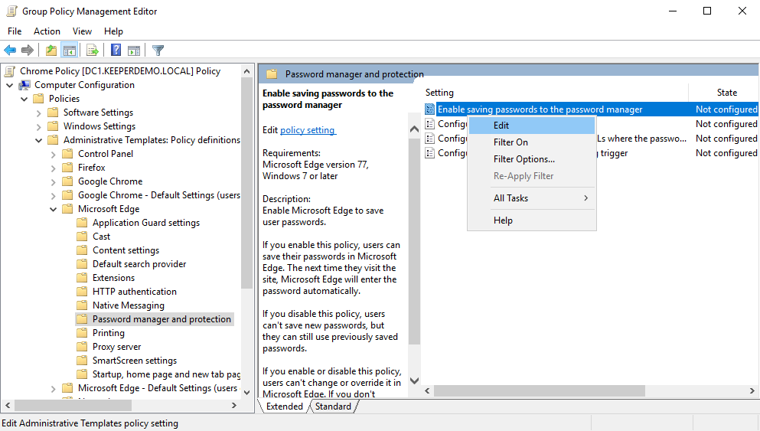
Task: Click the 'policy setting' link
Action: [x=308, y=130]
